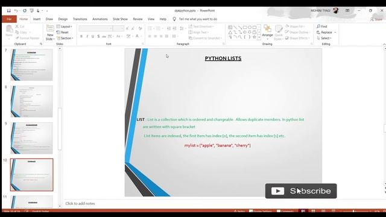Click the Paste icon
386x217 pixels.
click(x=9, y=29)
